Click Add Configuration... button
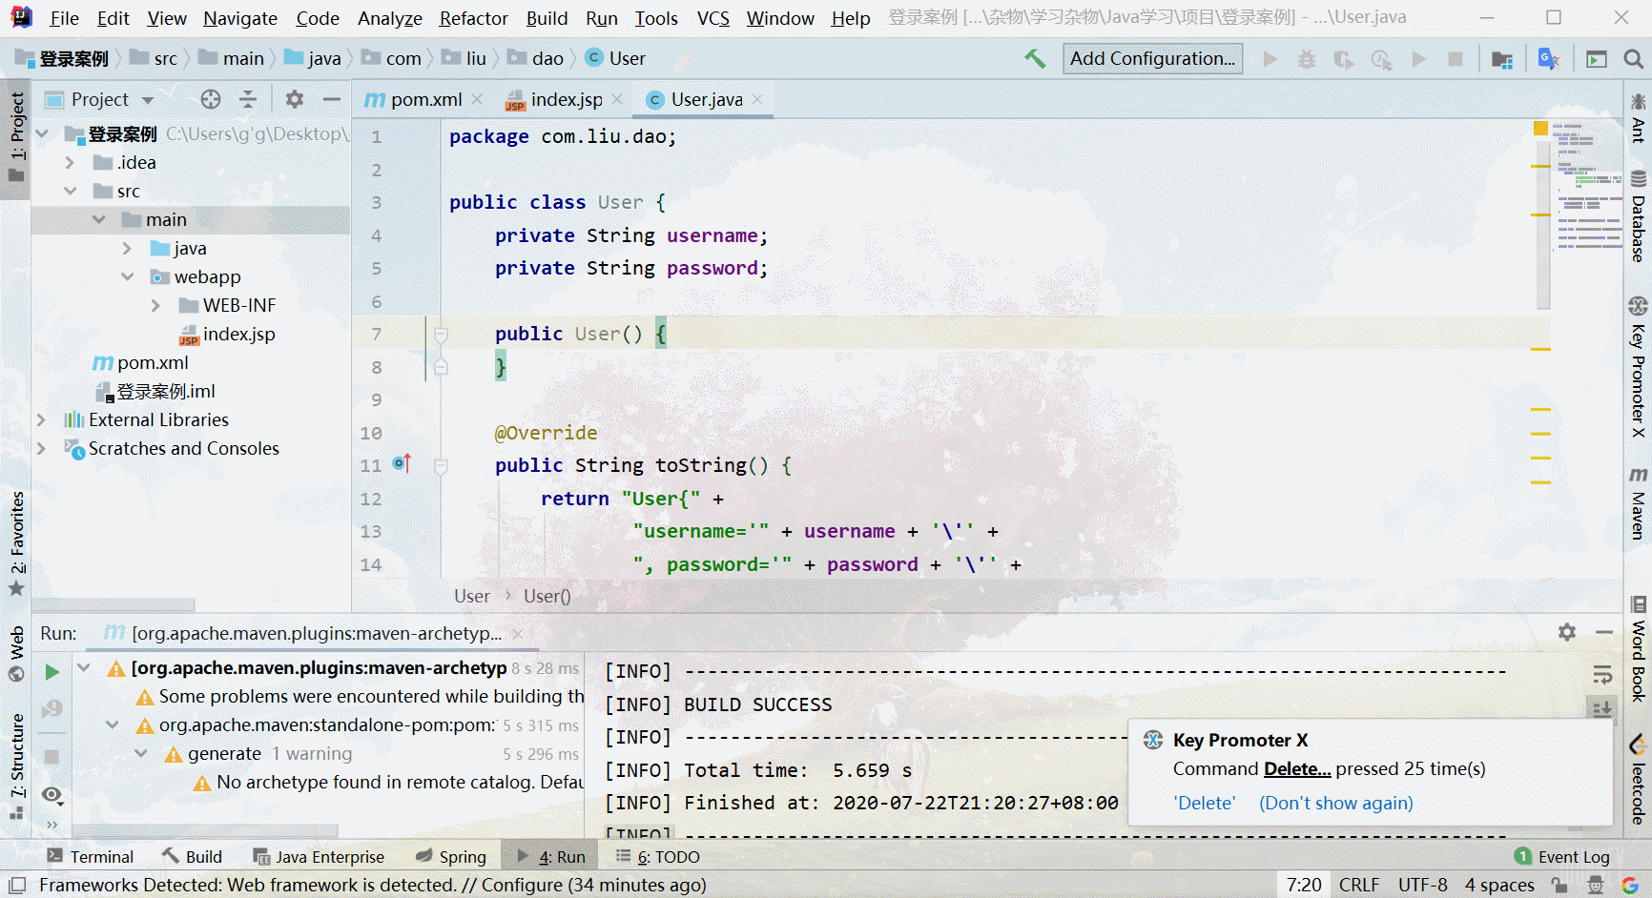This screenshot has width=1652, height=898. click(x=1152, y=58)
